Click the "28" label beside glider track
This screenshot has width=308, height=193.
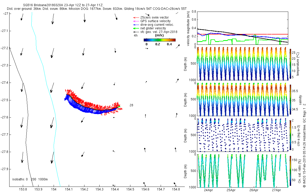pyautogui.click(x=131, y=105)
